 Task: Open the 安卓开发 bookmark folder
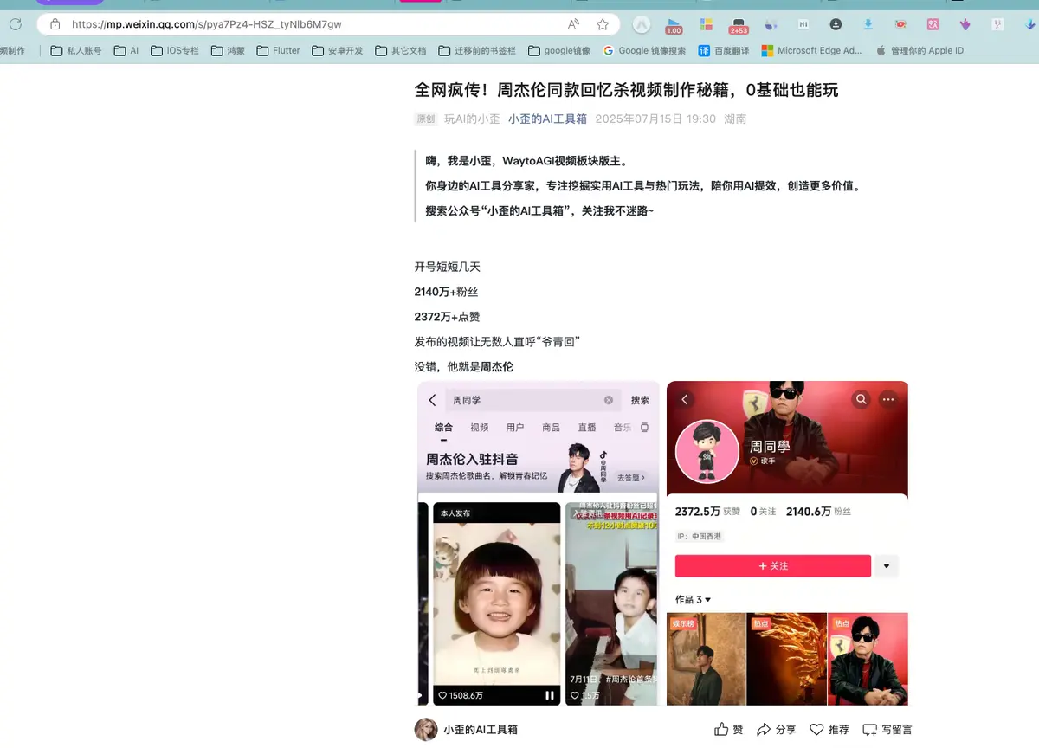pos(338,51)
